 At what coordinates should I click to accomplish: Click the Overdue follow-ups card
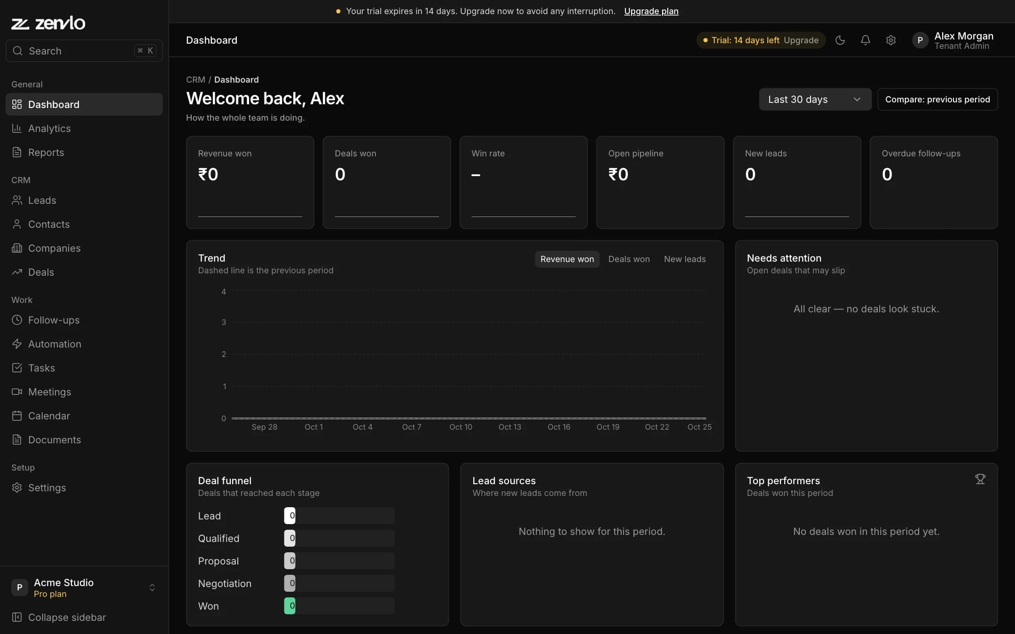pyautogui.click(x=933, y=182)
